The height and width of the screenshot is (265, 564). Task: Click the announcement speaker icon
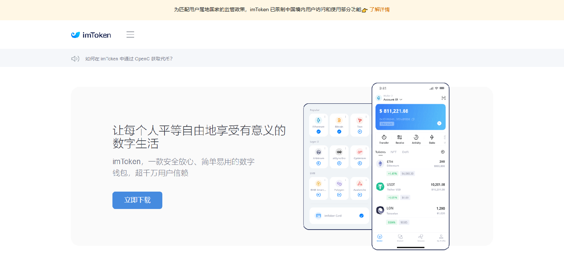coord(75,59)
